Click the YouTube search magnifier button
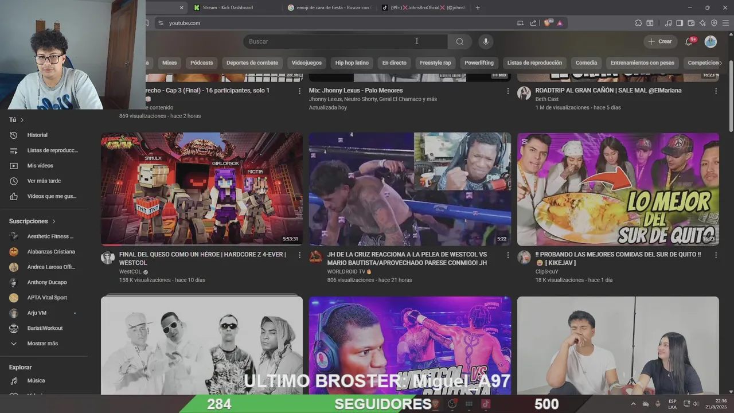734x413 pixels. [460, 41]
